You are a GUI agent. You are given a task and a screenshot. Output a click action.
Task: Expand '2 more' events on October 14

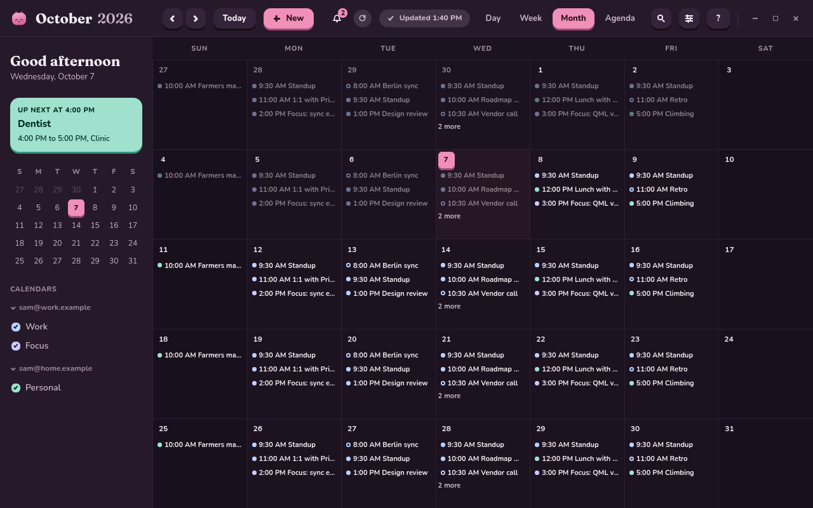click(449, 306)
